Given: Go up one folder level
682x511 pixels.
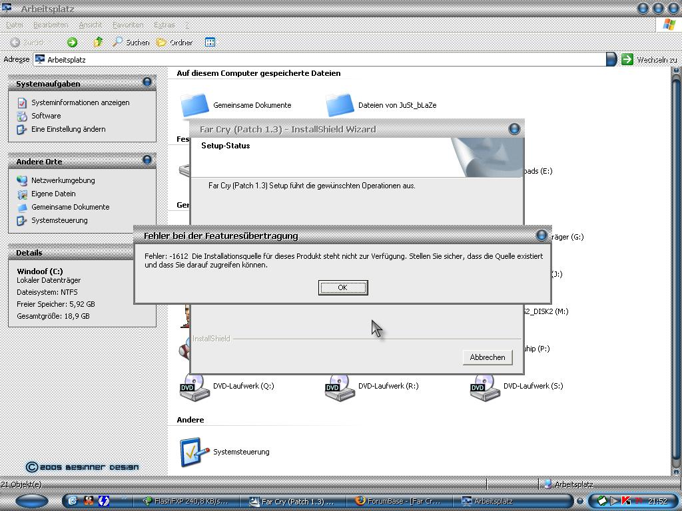Looking at the screenshot, I should (98, 42).
